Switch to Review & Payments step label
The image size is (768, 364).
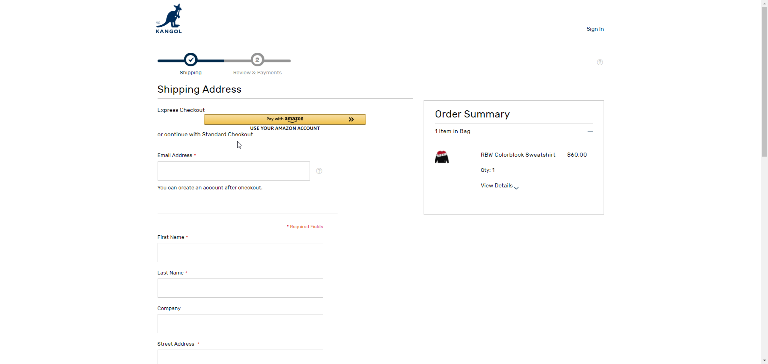(x=257, y=73)
